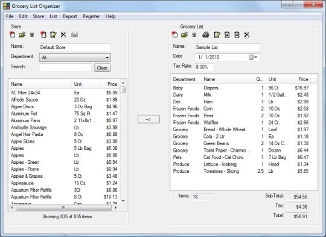Sort grocery list by Name column header
This screenshot has height=237, width=326.
pyautogui.click(x=228, y=79)
